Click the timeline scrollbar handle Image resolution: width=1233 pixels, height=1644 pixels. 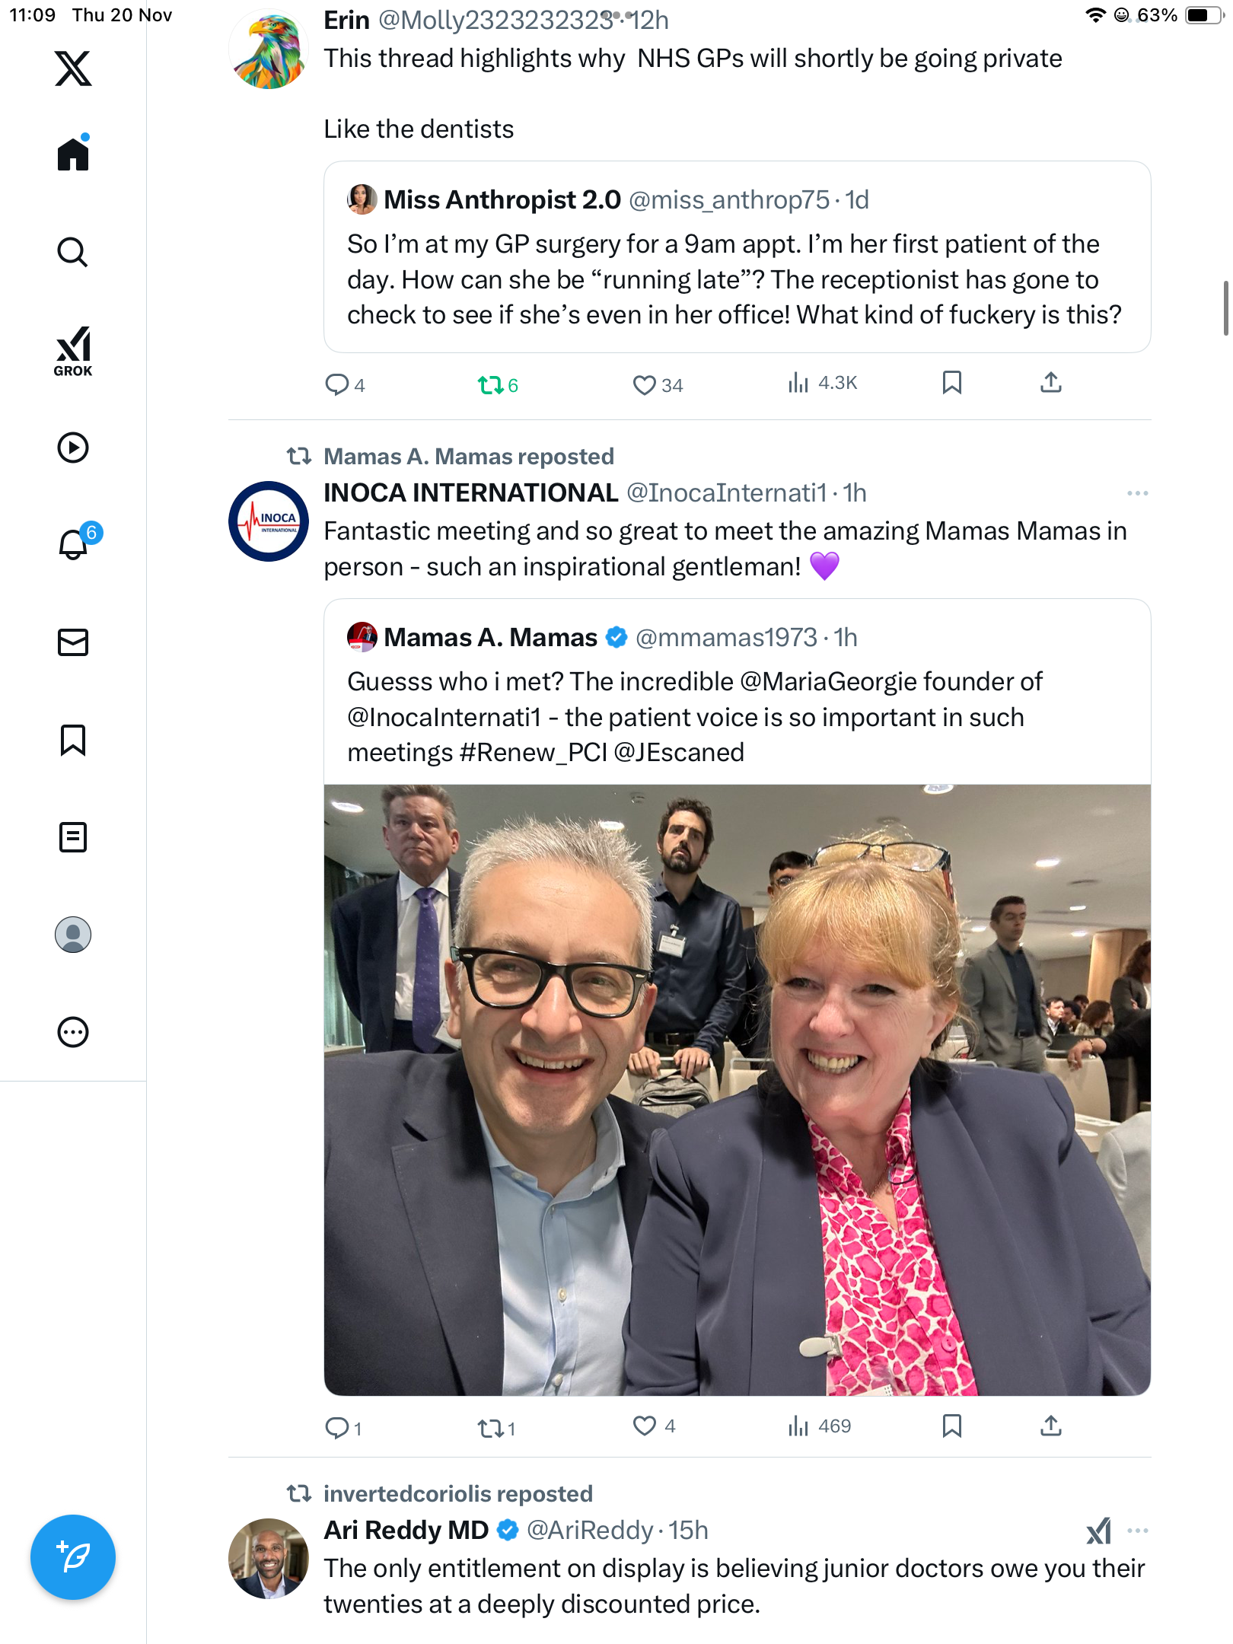(x=1225, y=308)
